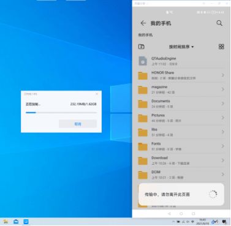The width and height of the screenshot is (231, 226).
Task: Minimize the phone mirroring window
Action: tap(211, 4)
